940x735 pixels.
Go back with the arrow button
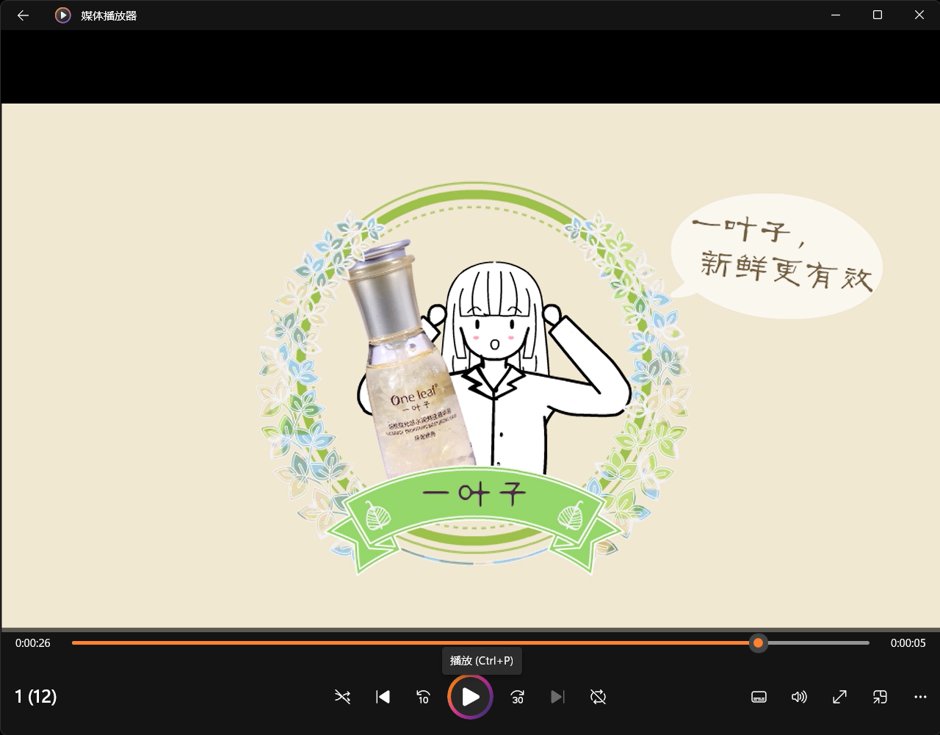coord(23,15)
